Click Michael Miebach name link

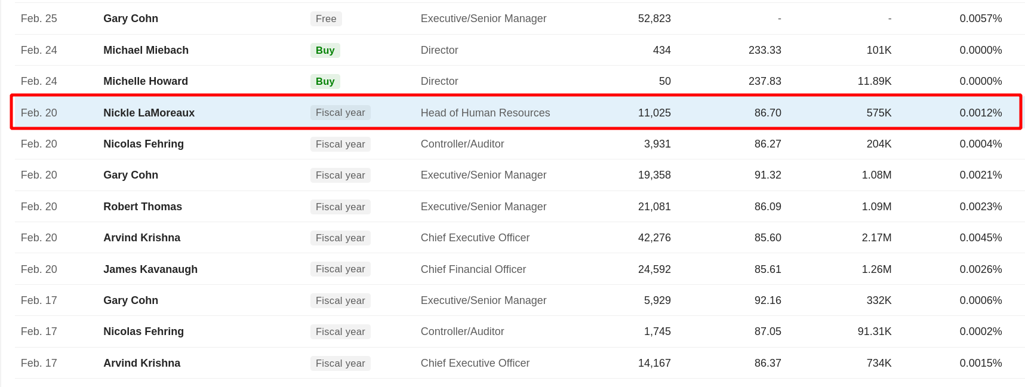[x=146, y=50]
